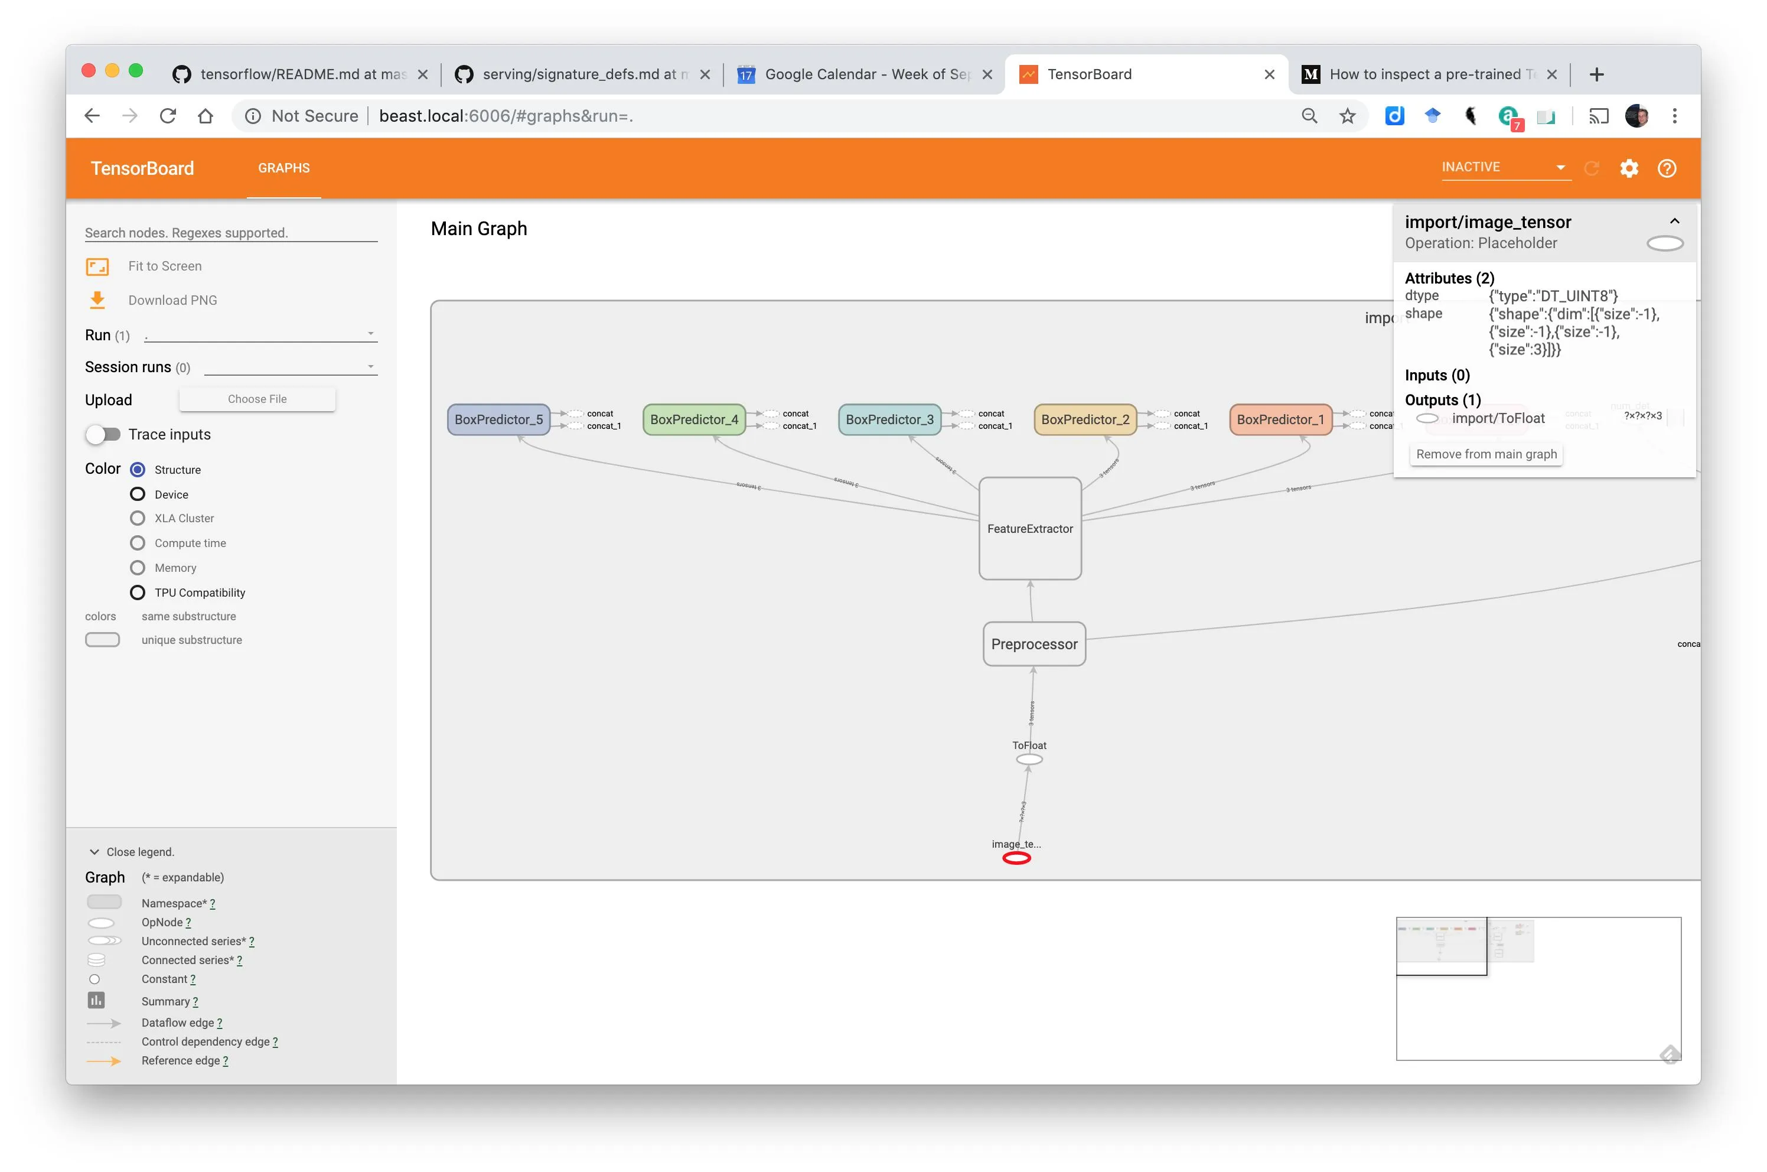Open the TensorBoard settings gear
1767x1172 pixels.
click(x=1629, y=168)
